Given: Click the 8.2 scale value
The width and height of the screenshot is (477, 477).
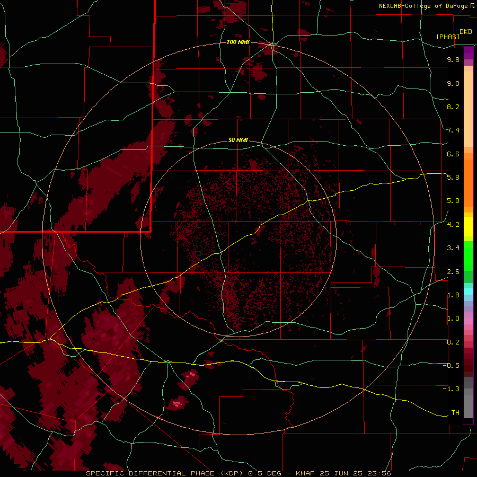Looking at the screenshot, I should pyautogui.click(x=453, y=107).
